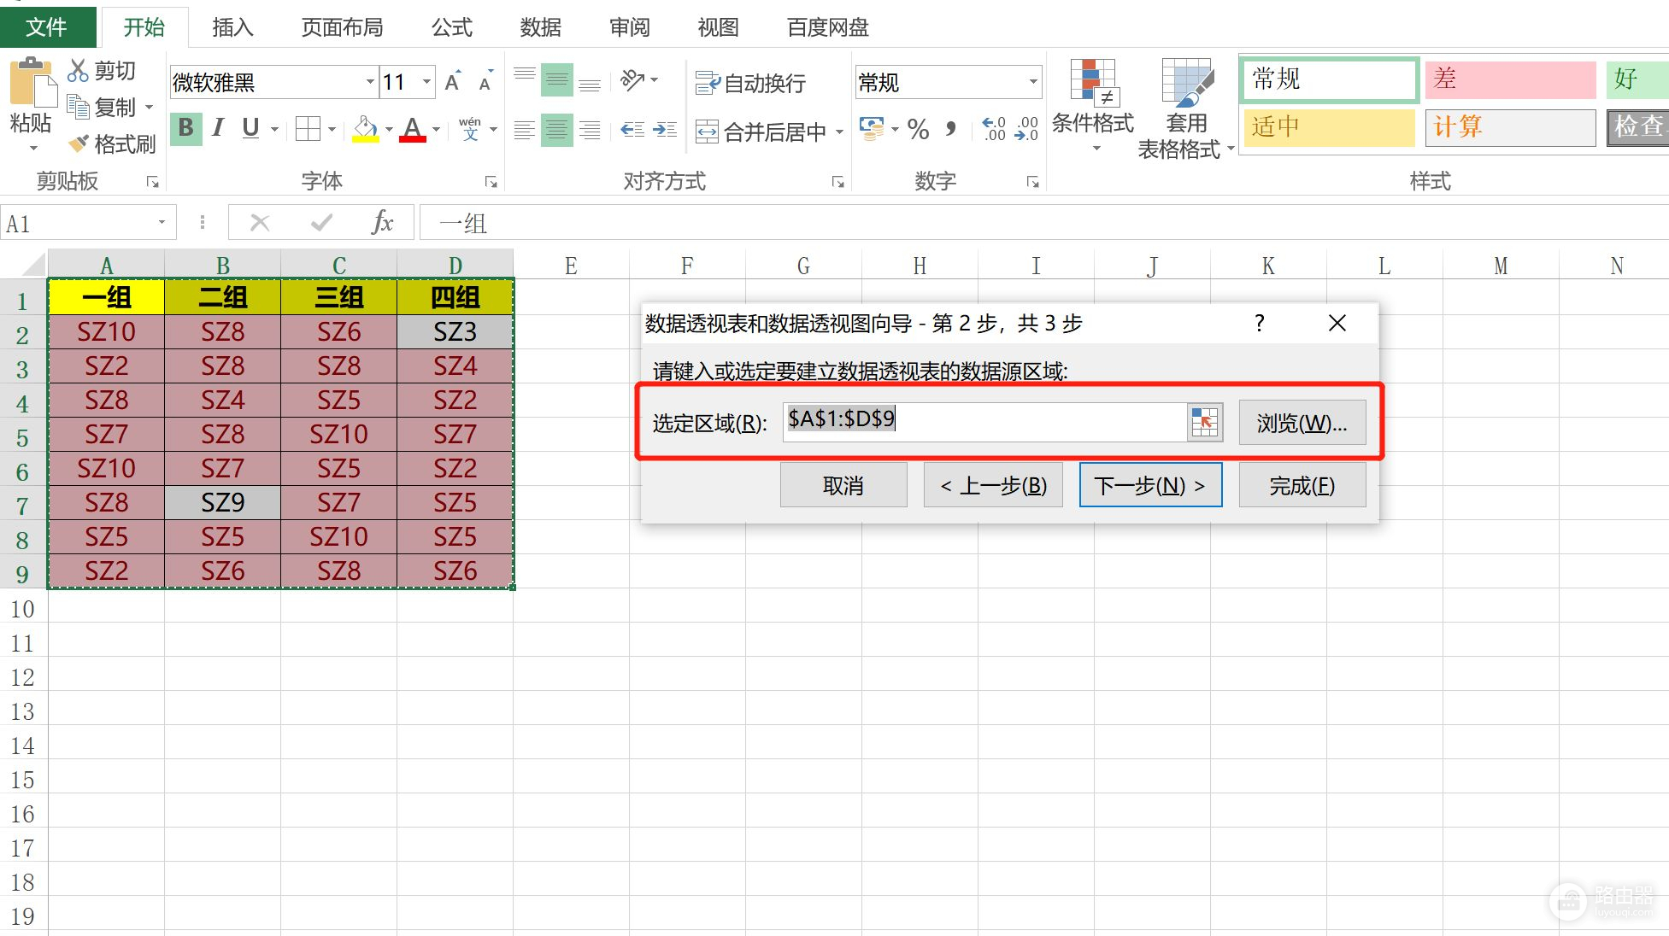
Task: Click the Format Painter brush icon
Action: [x=79, y=143]
